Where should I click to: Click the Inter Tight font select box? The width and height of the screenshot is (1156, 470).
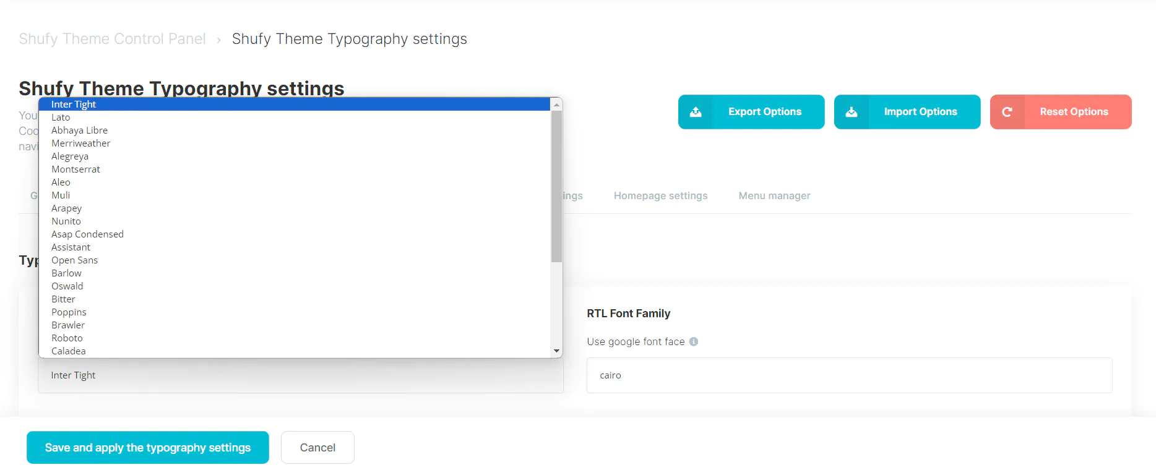click(300, 375)
